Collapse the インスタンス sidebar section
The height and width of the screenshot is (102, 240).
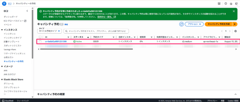coord(2,30)
